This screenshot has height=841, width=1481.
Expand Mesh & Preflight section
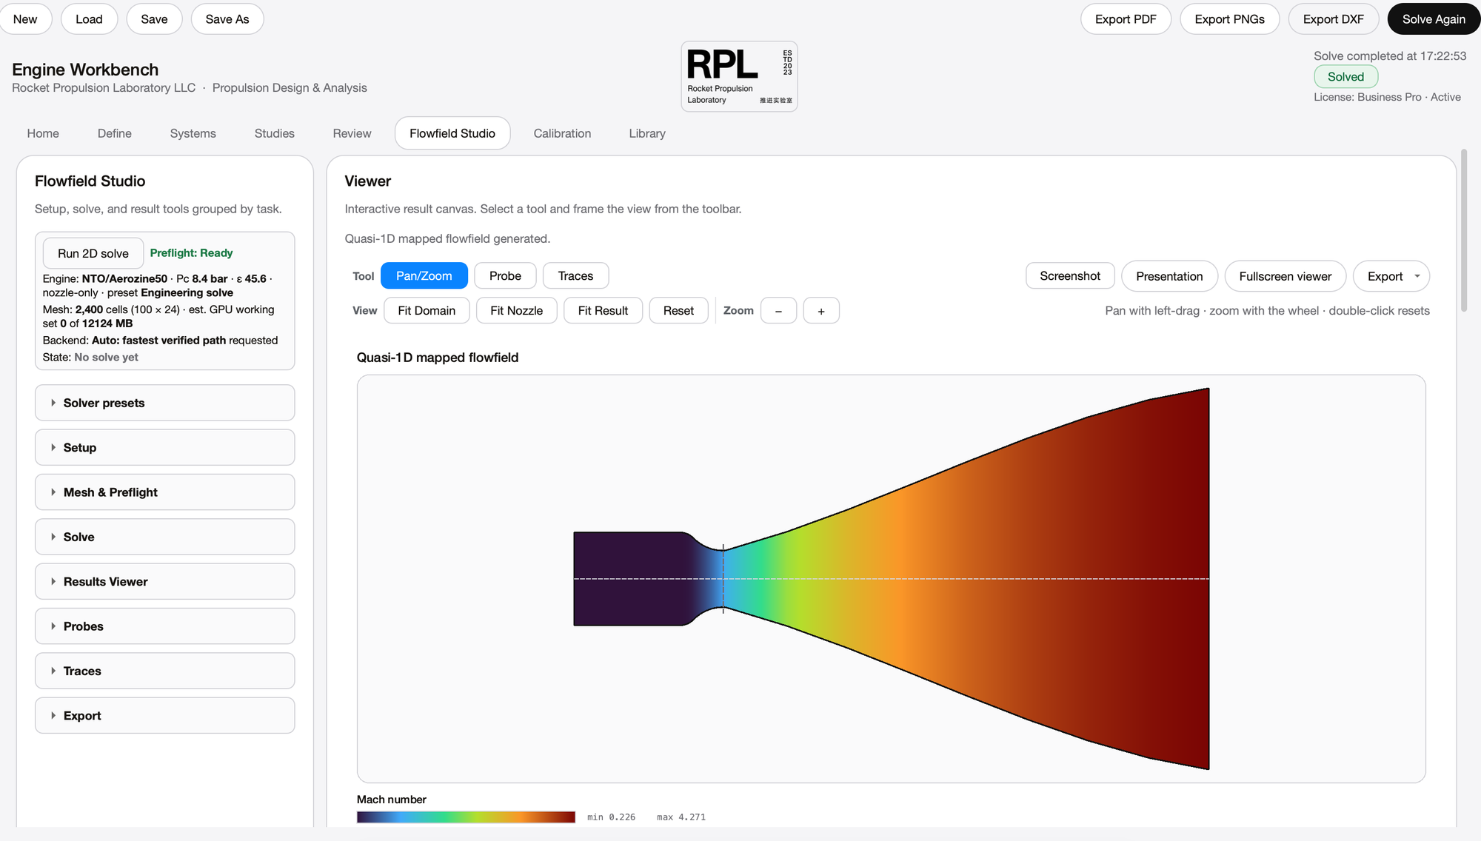pyautogui.click(x=164, y=492)
